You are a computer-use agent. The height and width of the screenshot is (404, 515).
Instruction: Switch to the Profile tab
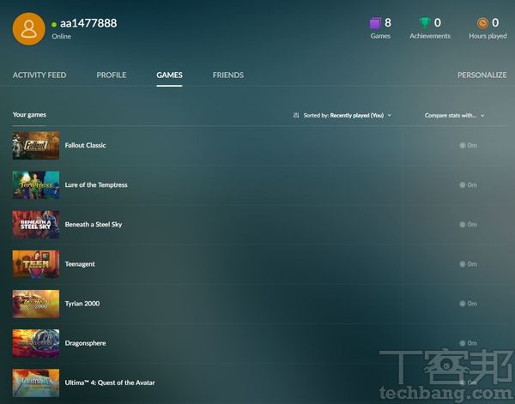click(112, 75)
